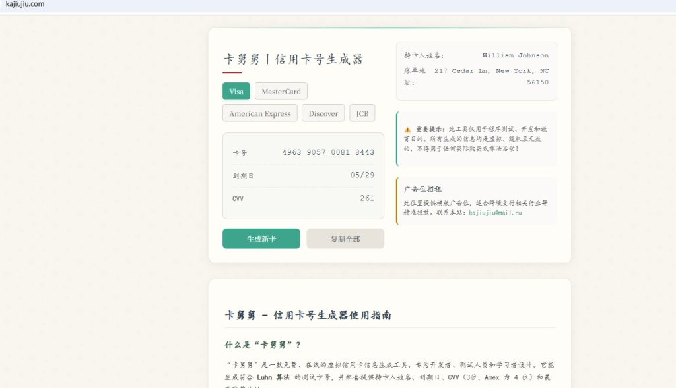Click the 广告位招租 ad heading
676x388 pixels.
coord(423,189)
